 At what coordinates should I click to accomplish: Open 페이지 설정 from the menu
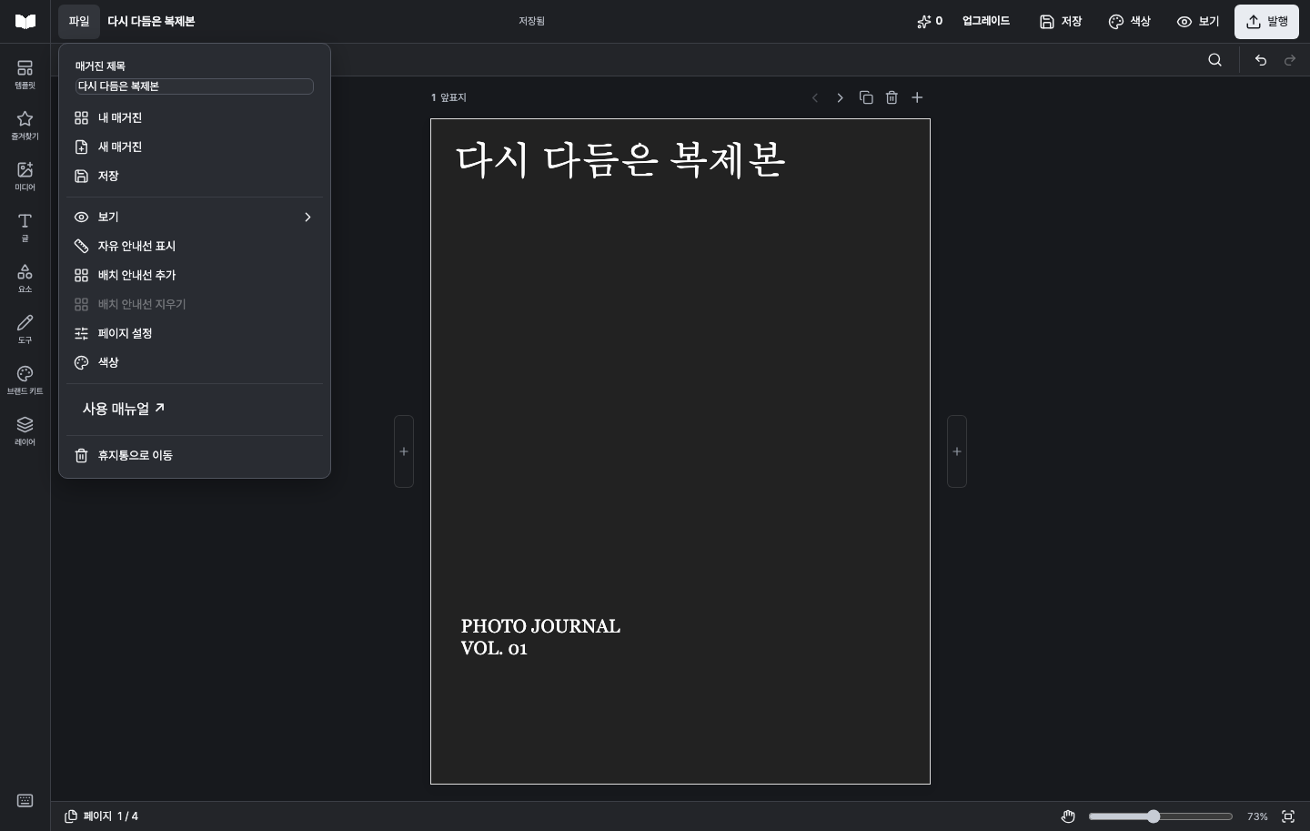[x=194, y=333]
